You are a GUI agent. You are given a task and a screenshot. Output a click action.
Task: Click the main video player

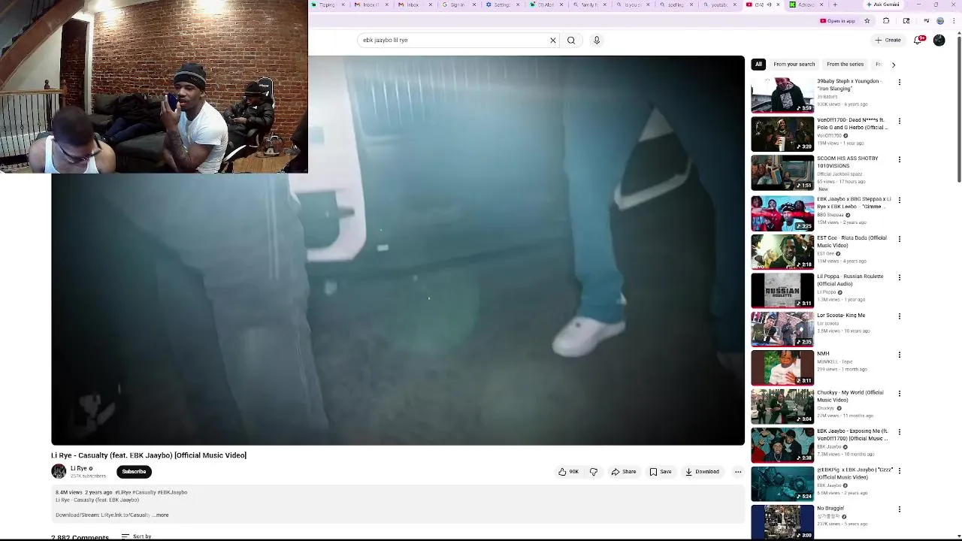[x=398, y=250]
